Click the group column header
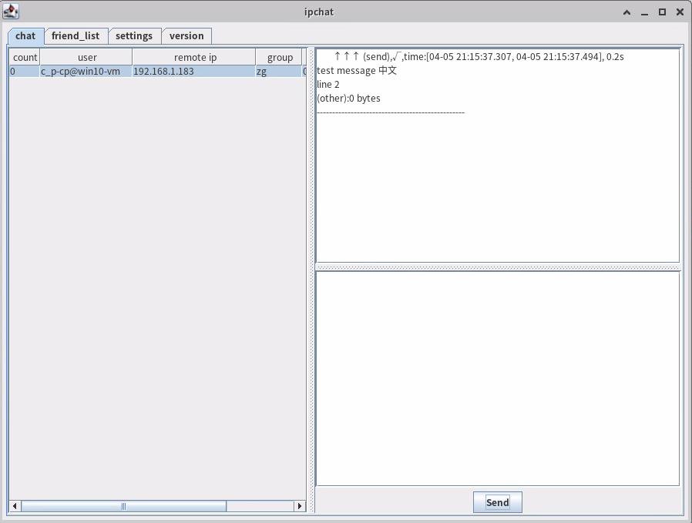Image resolution: width=692 pixels, height=523 pixels. pyautogui.click(x=280, y=57)
